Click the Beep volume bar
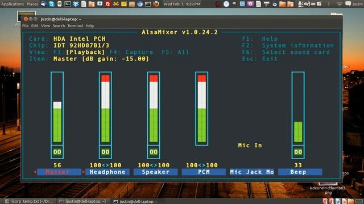Screen dimensions: 364x204 tap(298, 108)
